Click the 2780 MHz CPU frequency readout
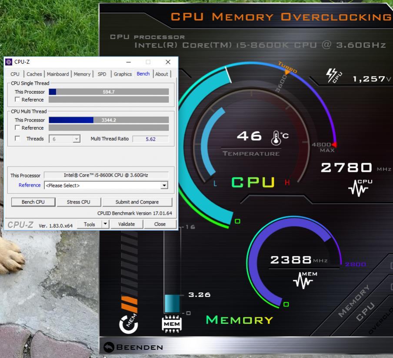 pos(346,168)
